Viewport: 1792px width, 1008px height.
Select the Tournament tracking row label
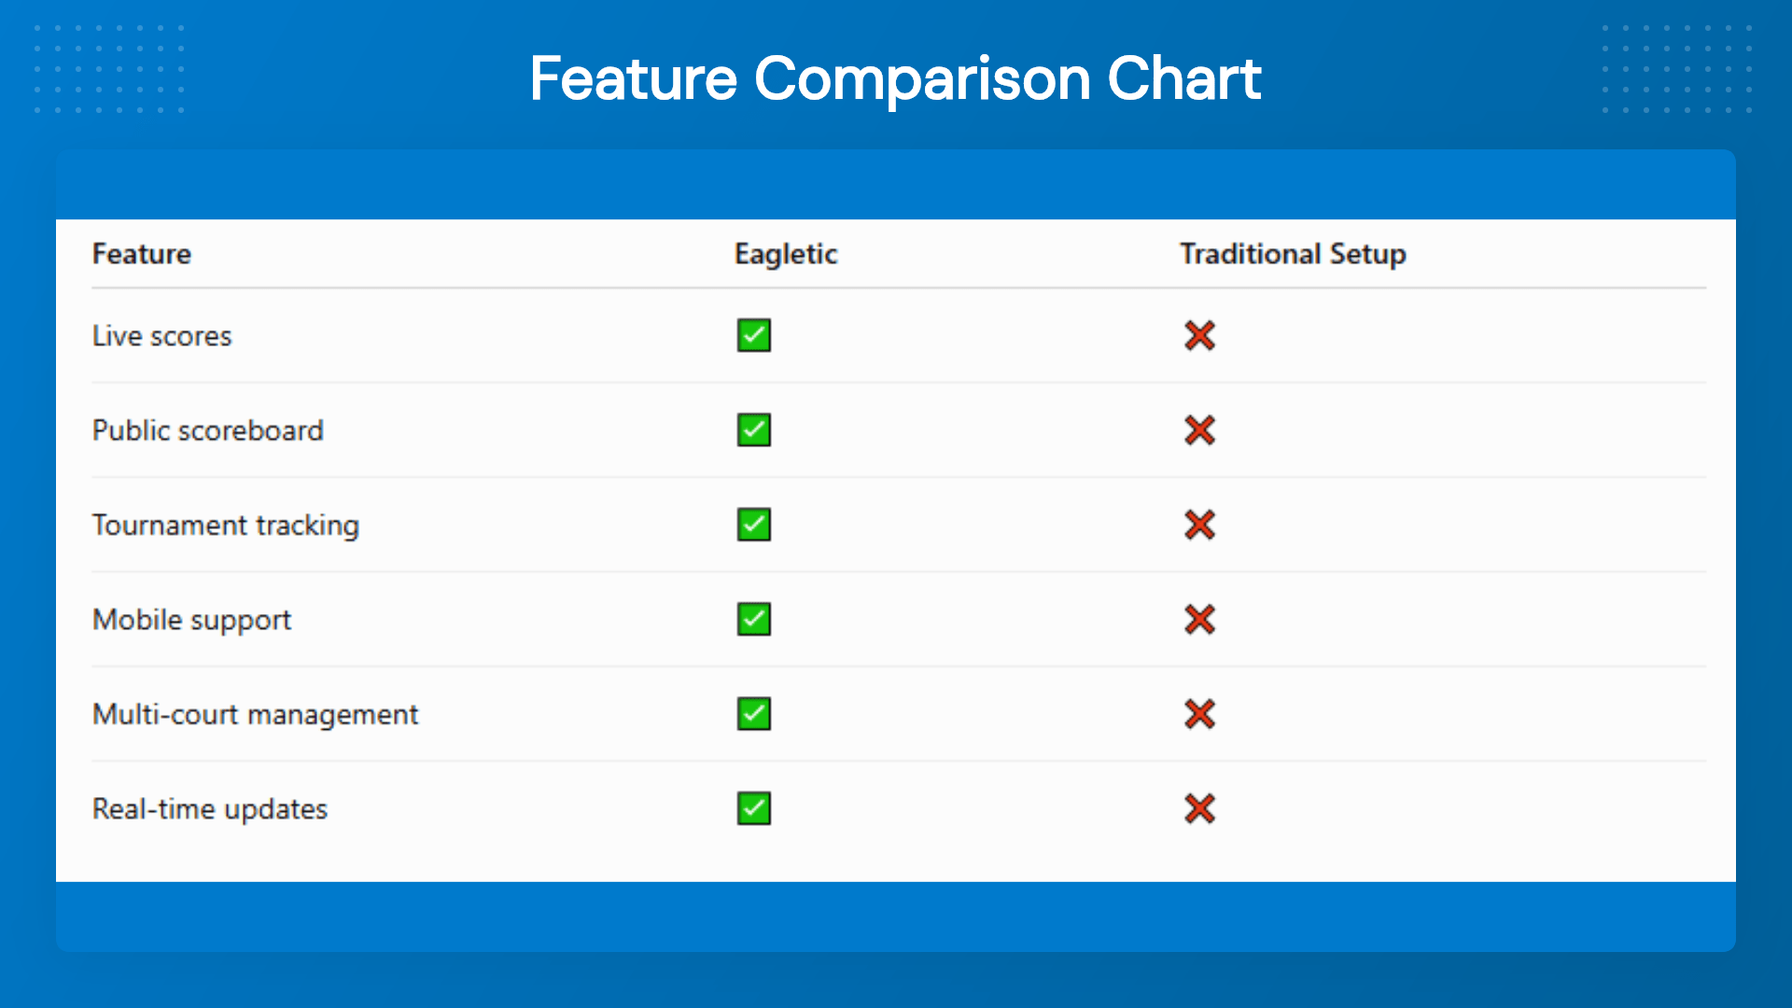225,525
